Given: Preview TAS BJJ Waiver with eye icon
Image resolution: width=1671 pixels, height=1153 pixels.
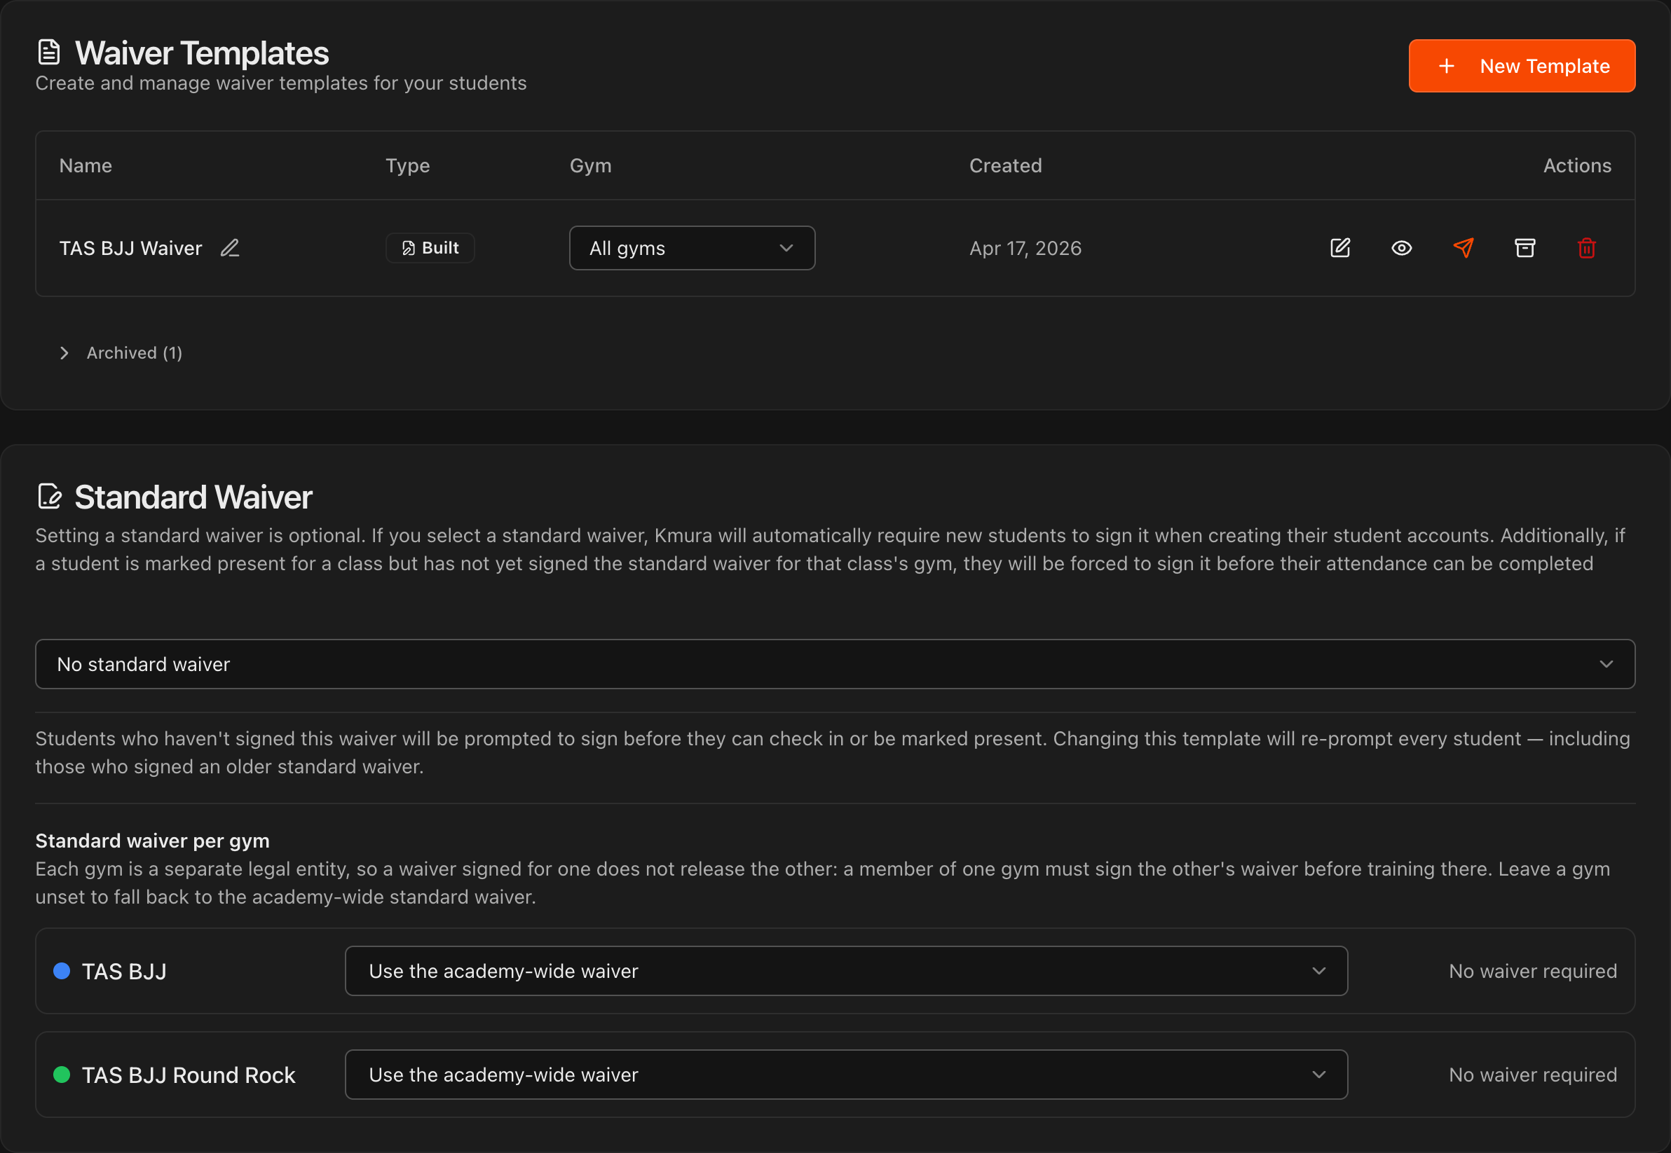Looking at the screenshot, I should [x=1401, y=248].
